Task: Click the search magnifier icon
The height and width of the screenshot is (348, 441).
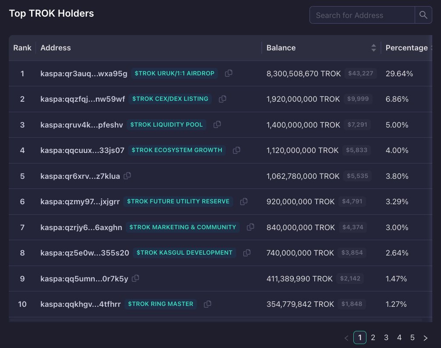Action: tap(423, 15)
